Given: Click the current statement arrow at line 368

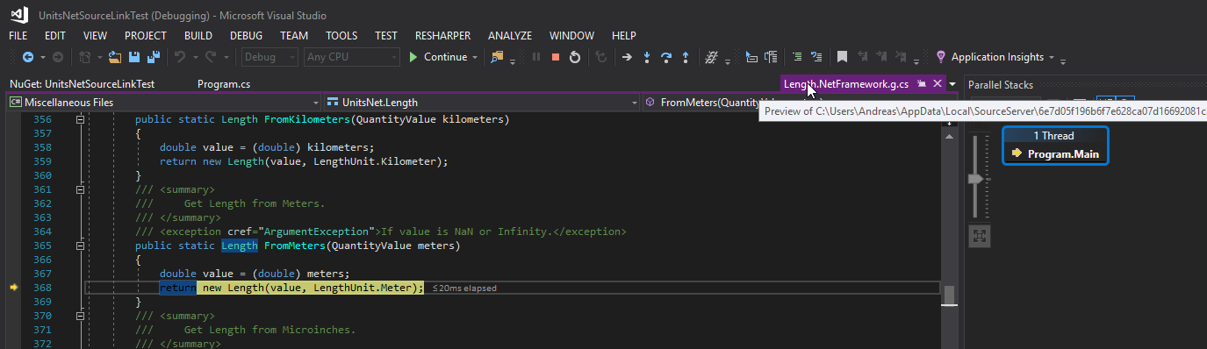Looking at the screenshot, I should pos(13,288).
